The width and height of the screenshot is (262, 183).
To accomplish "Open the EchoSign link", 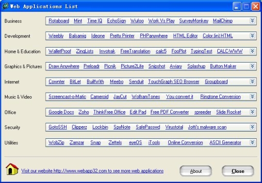I will (116, 21).
